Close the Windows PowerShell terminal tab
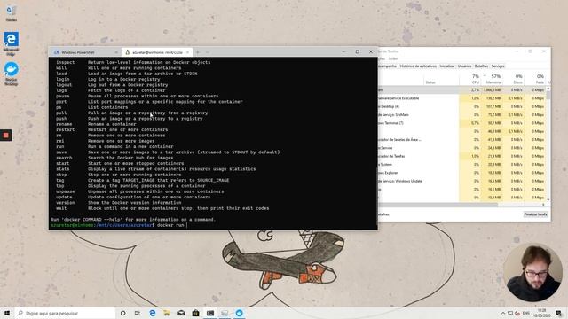 click(116, 52)
